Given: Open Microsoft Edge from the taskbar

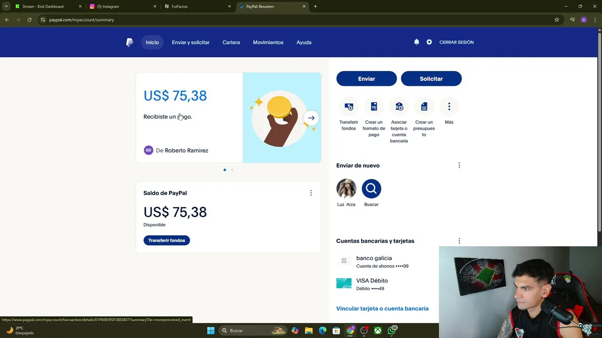Looking at the screenshot, I should [323, 330].
